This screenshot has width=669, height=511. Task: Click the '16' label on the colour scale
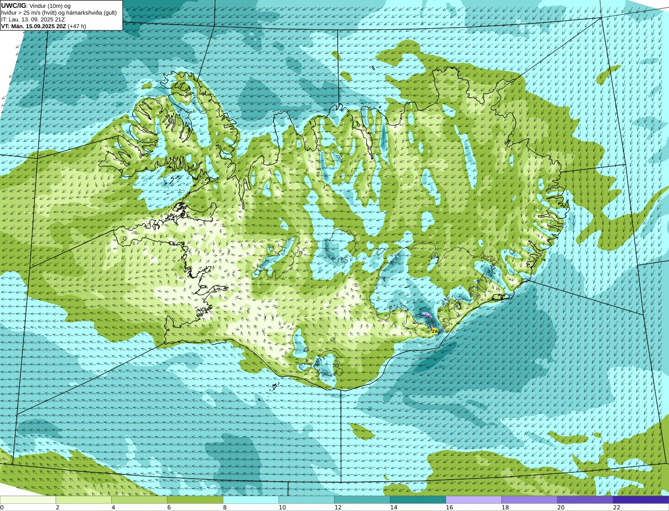click(449, 507)
